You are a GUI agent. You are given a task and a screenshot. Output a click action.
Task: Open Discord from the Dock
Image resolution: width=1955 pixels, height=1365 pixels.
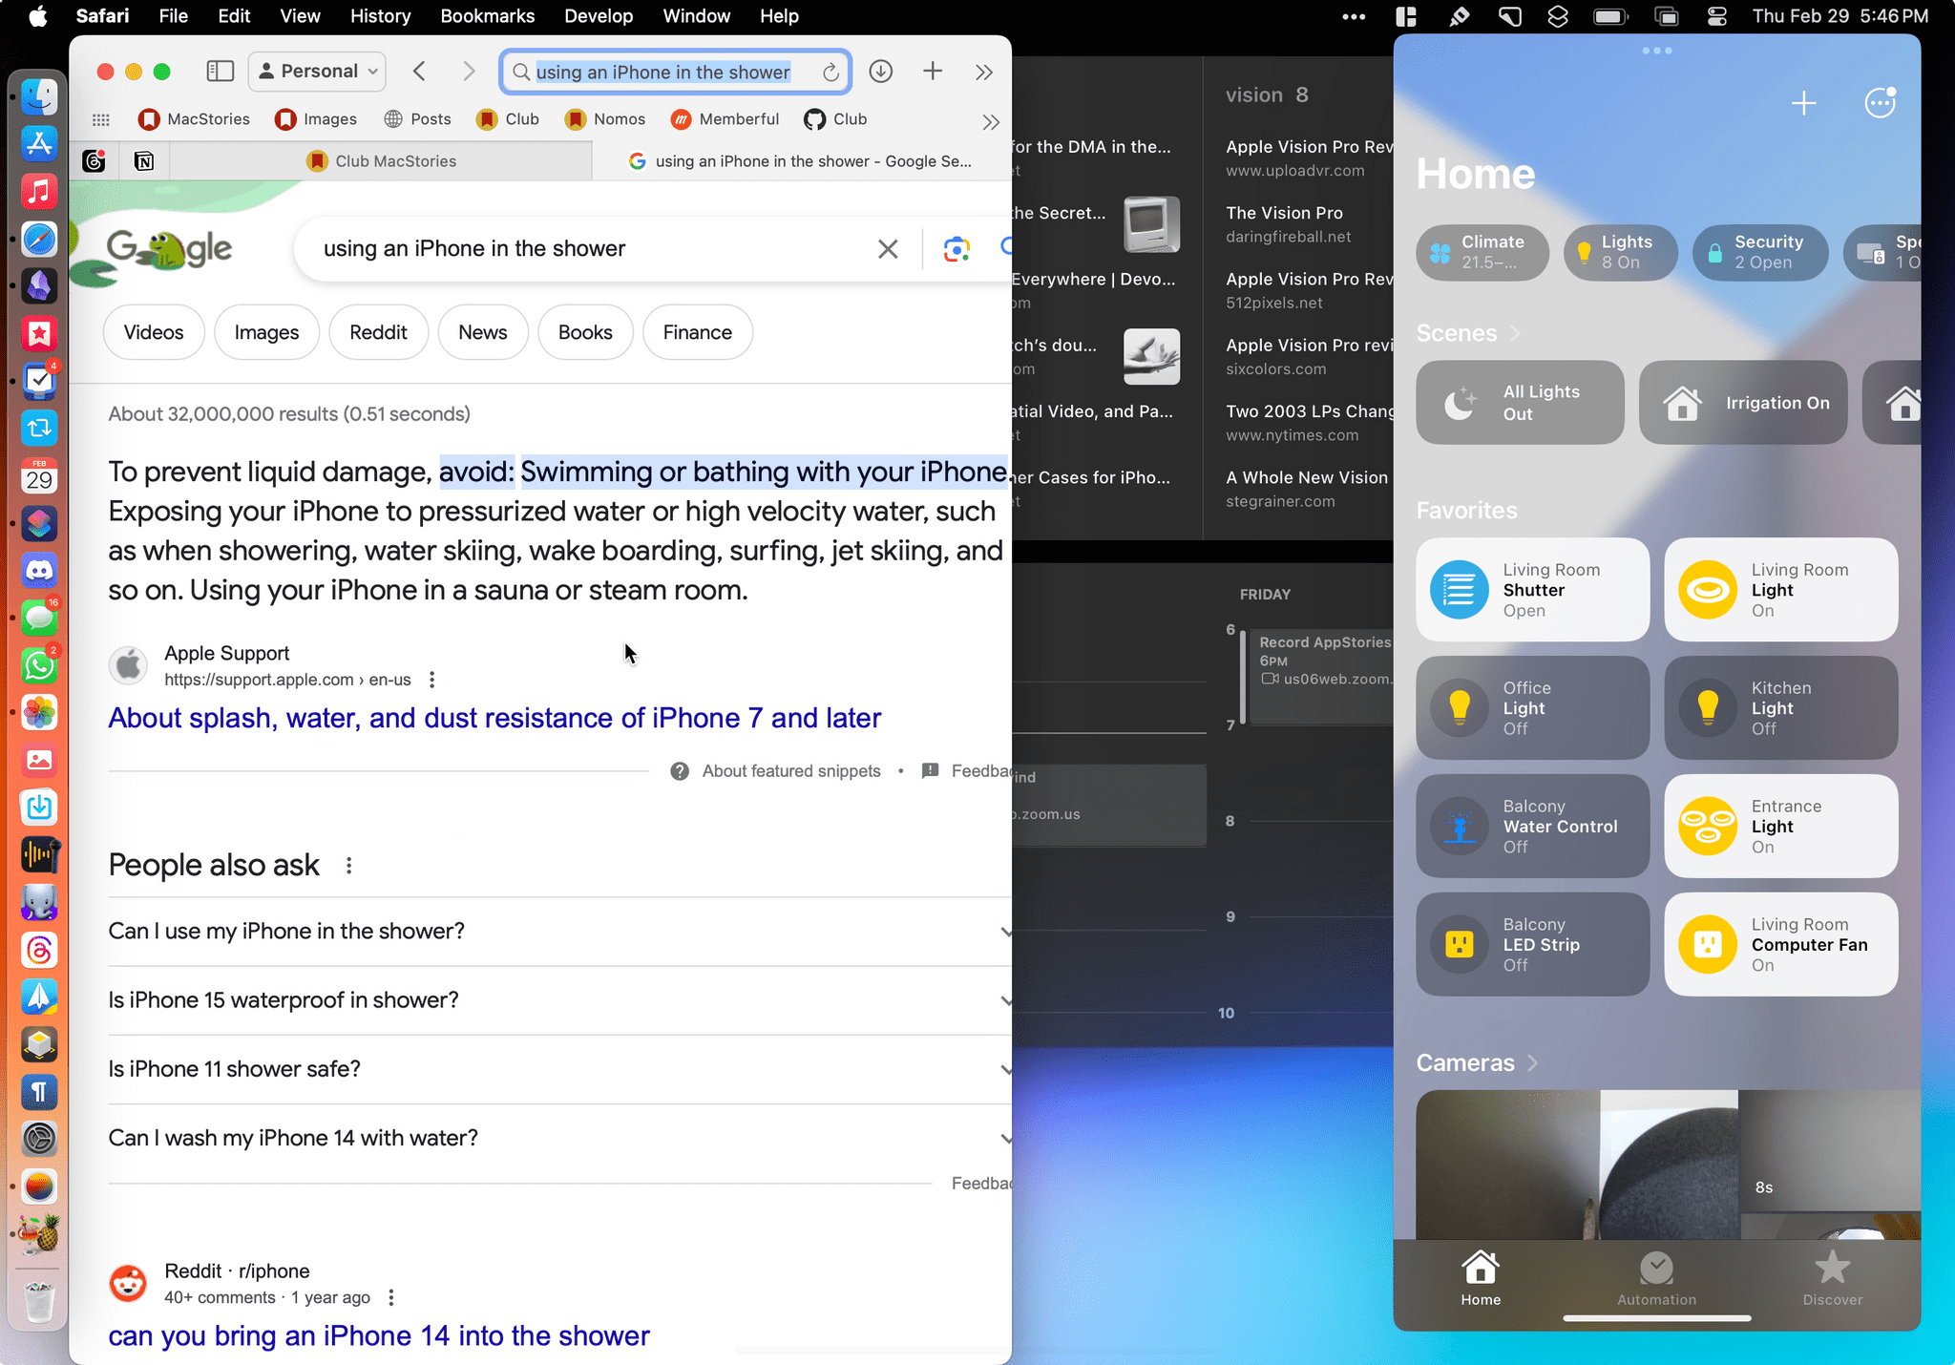click(x=39, y=571)
